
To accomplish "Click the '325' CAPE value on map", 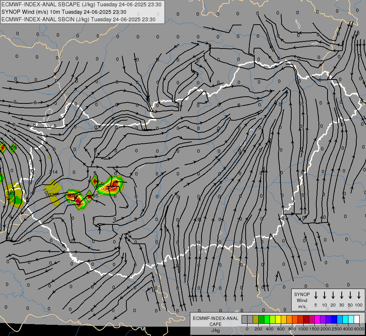I will point(53,195).
